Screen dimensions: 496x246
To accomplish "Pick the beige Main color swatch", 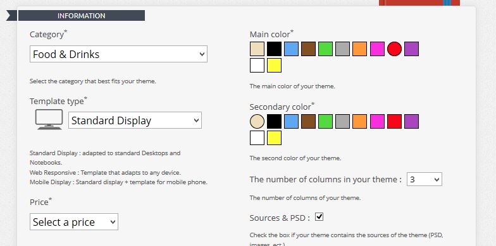I will click(x=257, y=49).
